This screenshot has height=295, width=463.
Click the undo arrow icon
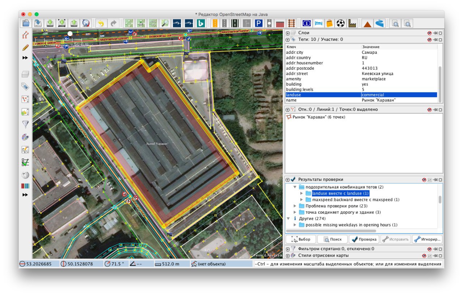coord(101,23)
